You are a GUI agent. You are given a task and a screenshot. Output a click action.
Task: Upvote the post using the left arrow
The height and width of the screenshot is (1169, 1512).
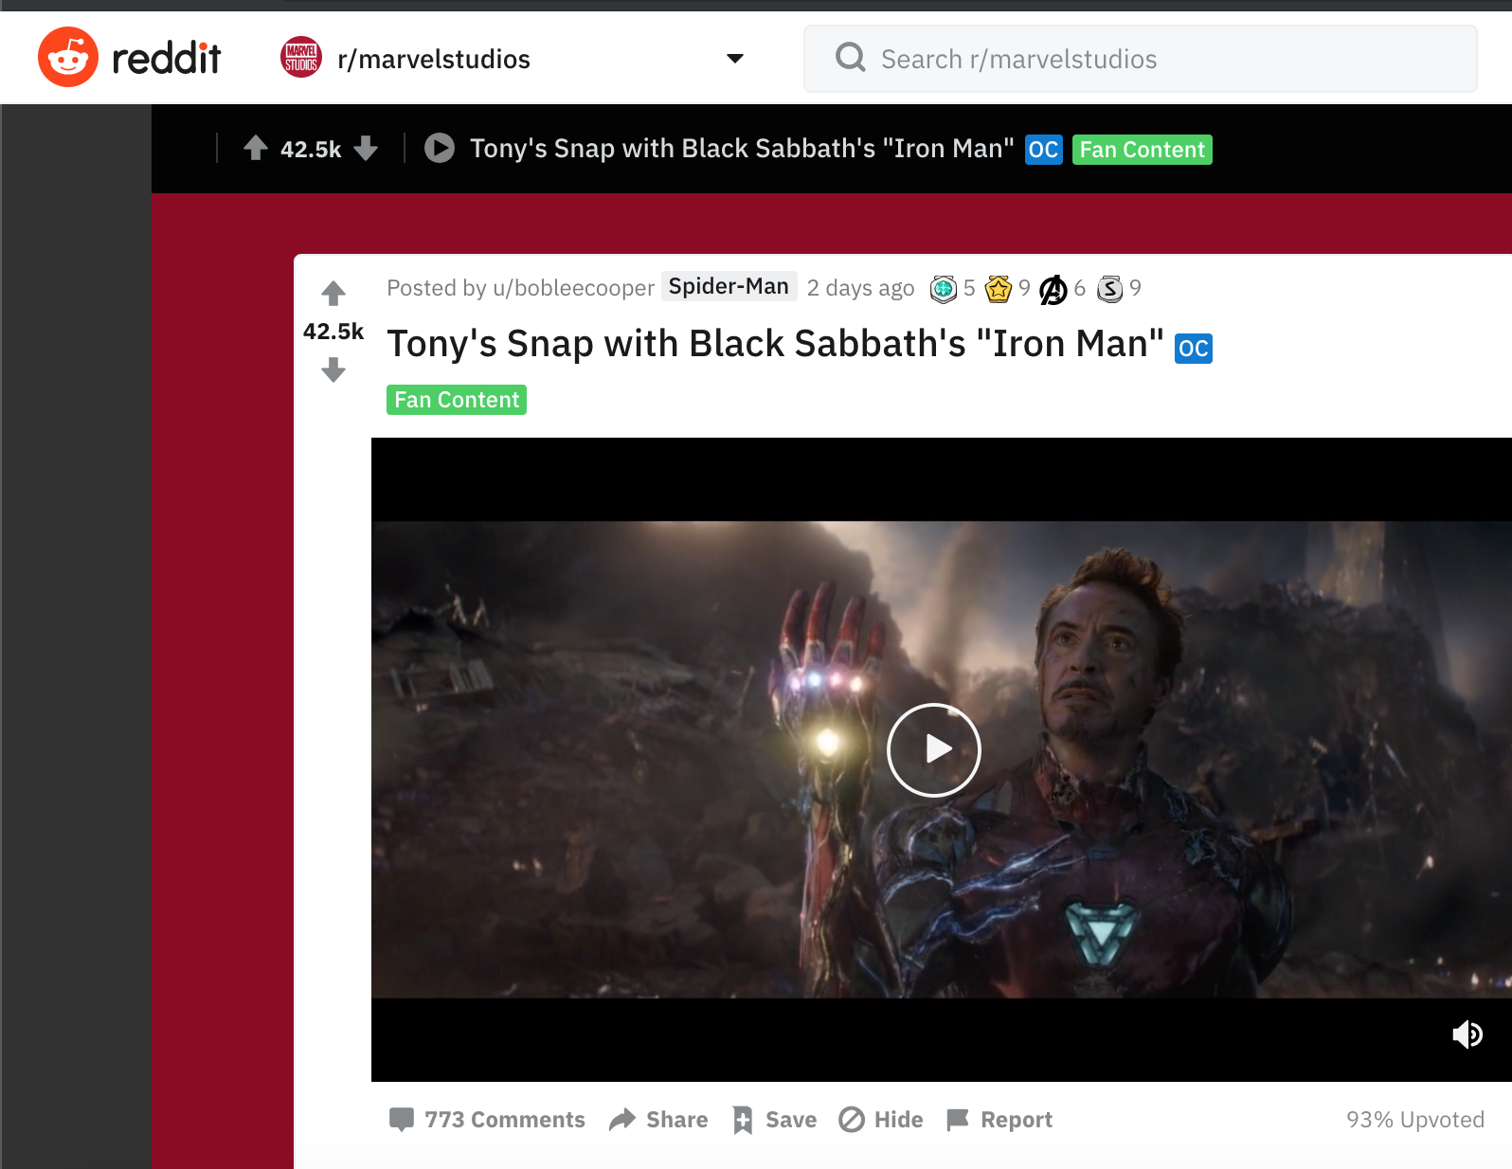pyautogui.click(x=333, y=294)
